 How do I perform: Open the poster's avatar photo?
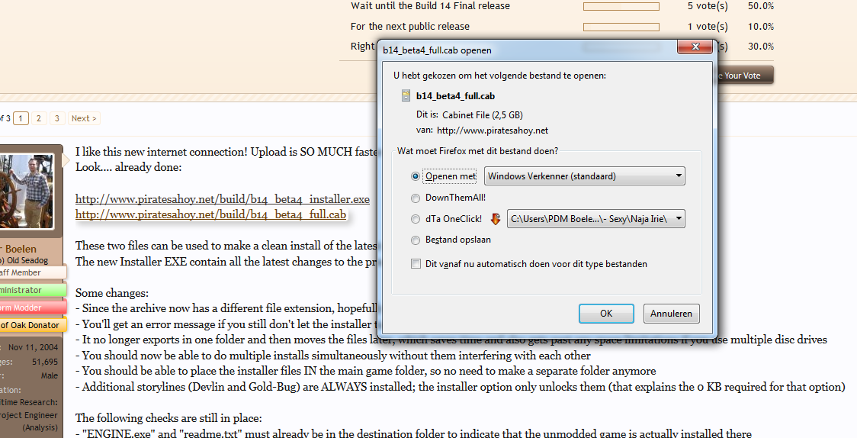pos(27,191)
